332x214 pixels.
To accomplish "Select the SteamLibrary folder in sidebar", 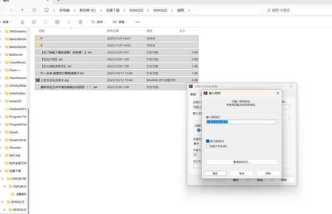I will pos(15,140).
